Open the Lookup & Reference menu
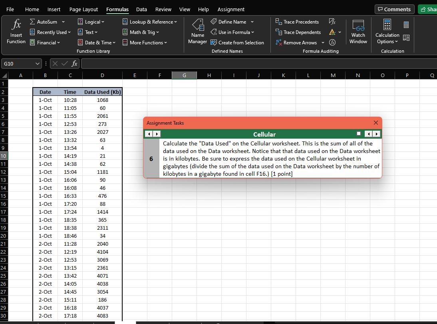Viewport: 437px width, 324px height. (151, 22)
